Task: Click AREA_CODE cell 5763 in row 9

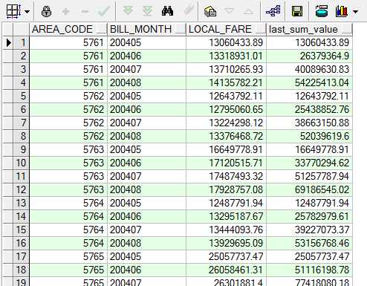Action: (68, 149)
